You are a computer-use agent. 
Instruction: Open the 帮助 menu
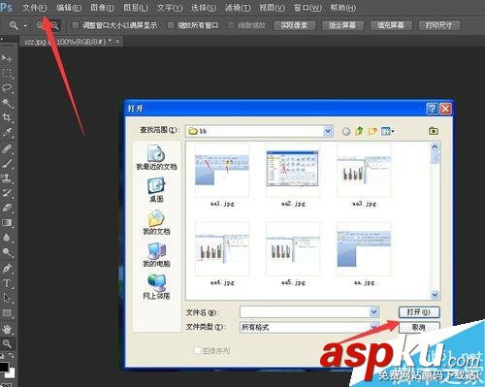click(343, 8)
